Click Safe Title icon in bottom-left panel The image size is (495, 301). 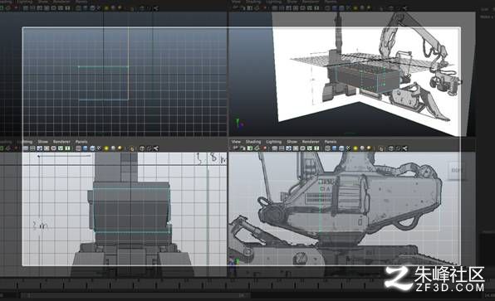point(67,148)
